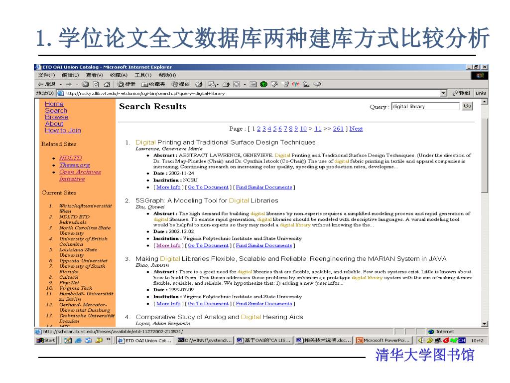Viewport: 510px width, 383px height.
Task: Click the Messenger speech-bubble toolbar icon
Action: pyautogui.click(x=317, y=84)
